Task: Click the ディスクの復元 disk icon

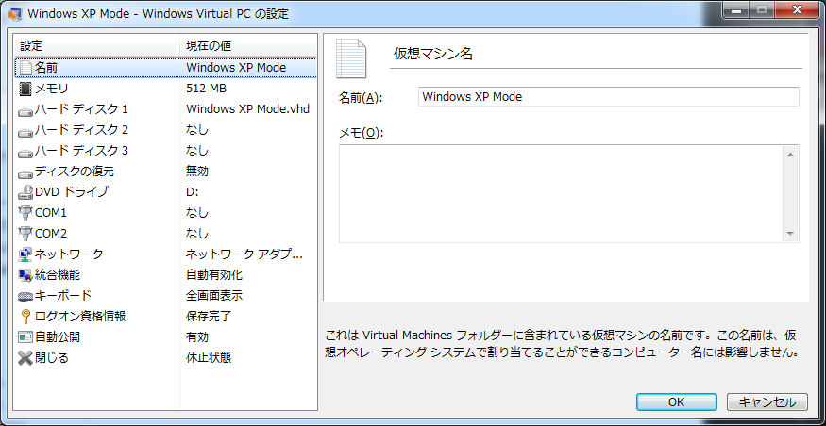Action: (x=25, y=173)
